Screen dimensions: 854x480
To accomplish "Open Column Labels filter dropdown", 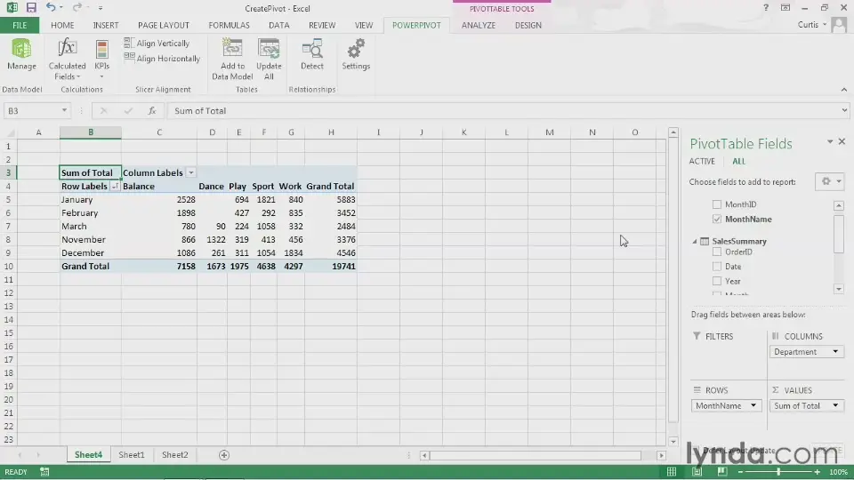I will [x=190, y=172].
